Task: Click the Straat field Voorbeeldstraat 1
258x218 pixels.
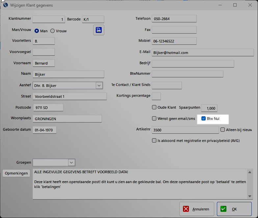Action: tap(70, 96)
